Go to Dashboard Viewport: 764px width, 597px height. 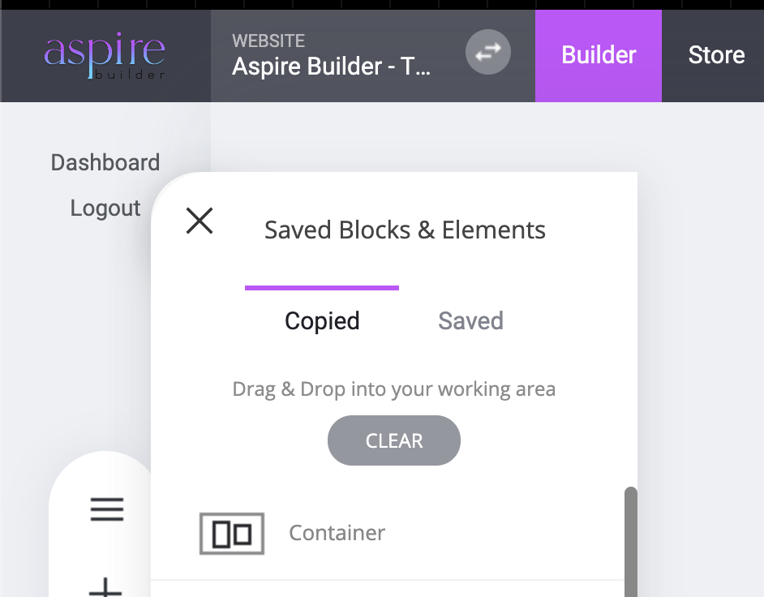[x=105, y=162]
